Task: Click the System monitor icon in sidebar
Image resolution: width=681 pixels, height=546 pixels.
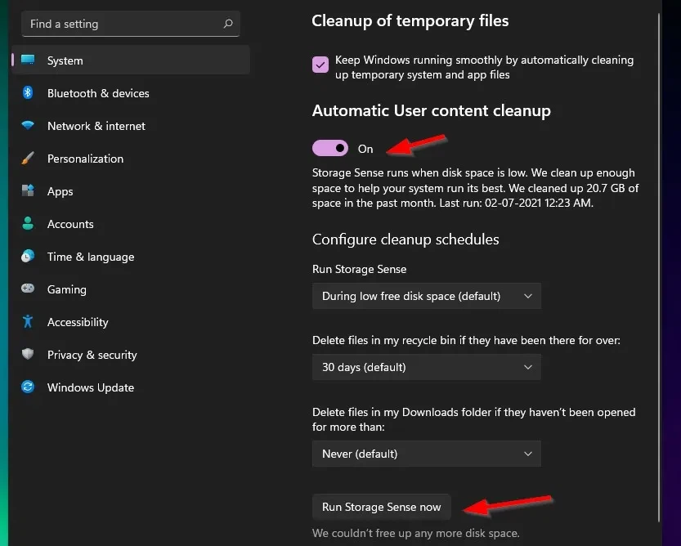Action: tap(29, 60)
